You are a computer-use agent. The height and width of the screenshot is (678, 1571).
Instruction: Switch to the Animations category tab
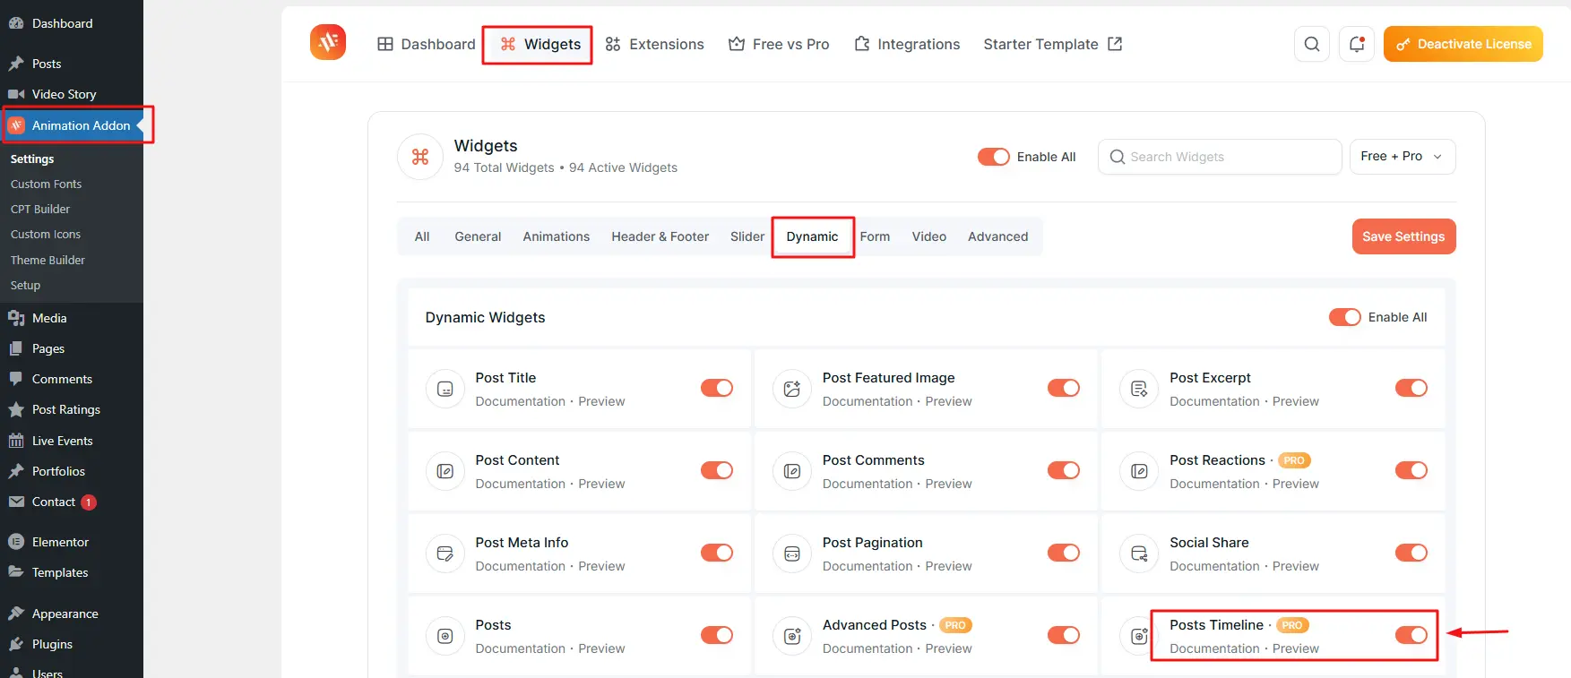[557, 236]
